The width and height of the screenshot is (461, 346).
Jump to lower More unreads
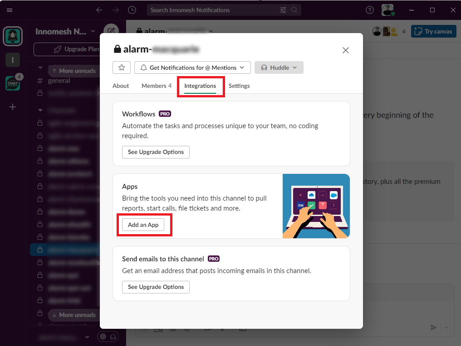[x=74, y=315]
